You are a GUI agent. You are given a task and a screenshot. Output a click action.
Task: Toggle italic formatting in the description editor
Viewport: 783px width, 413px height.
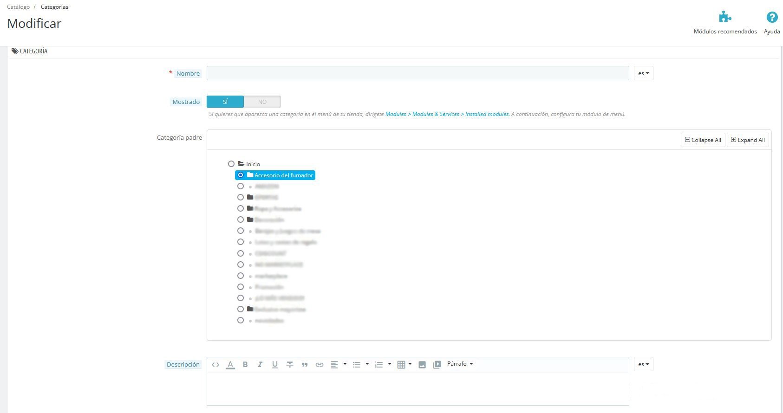(260, 365)
